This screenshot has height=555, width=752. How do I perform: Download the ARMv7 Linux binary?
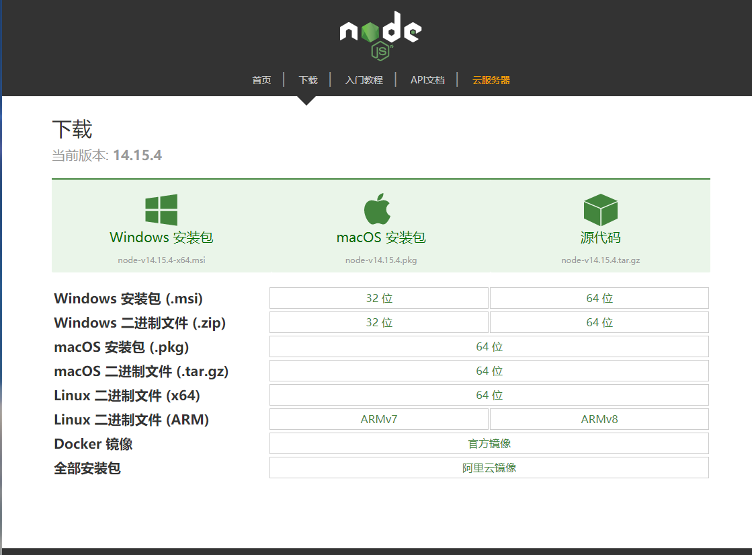379,419
